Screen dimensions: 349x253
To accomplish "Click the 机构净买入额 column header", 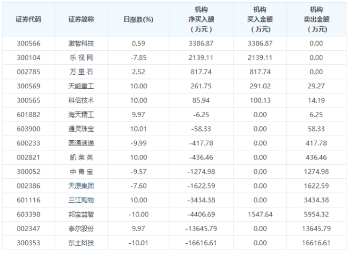I will point(201,20).
